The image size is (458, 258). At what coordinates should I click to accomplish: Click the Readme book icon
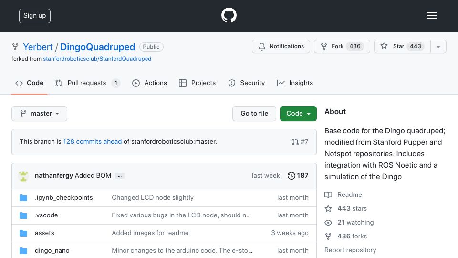(x=328, y=195)
